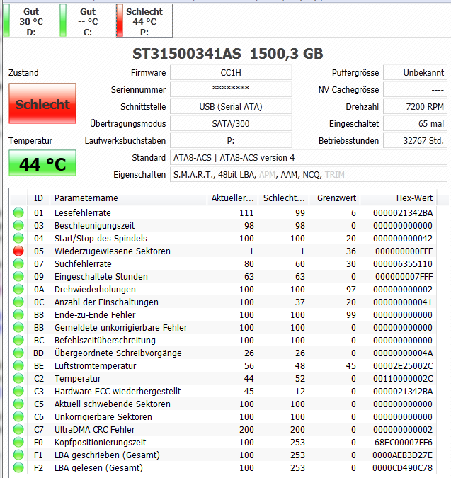This screenshot has height=478, width=451.
Task: Click the Puffergrösse field Unbekannt
Action: tap(415, 73)
